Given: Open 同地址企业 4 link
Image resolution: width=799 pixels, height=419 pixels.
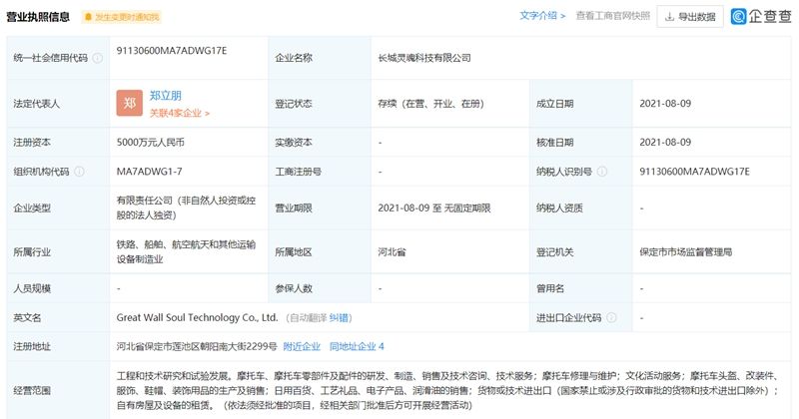Looking at the screenshot, I should (357, 347).
